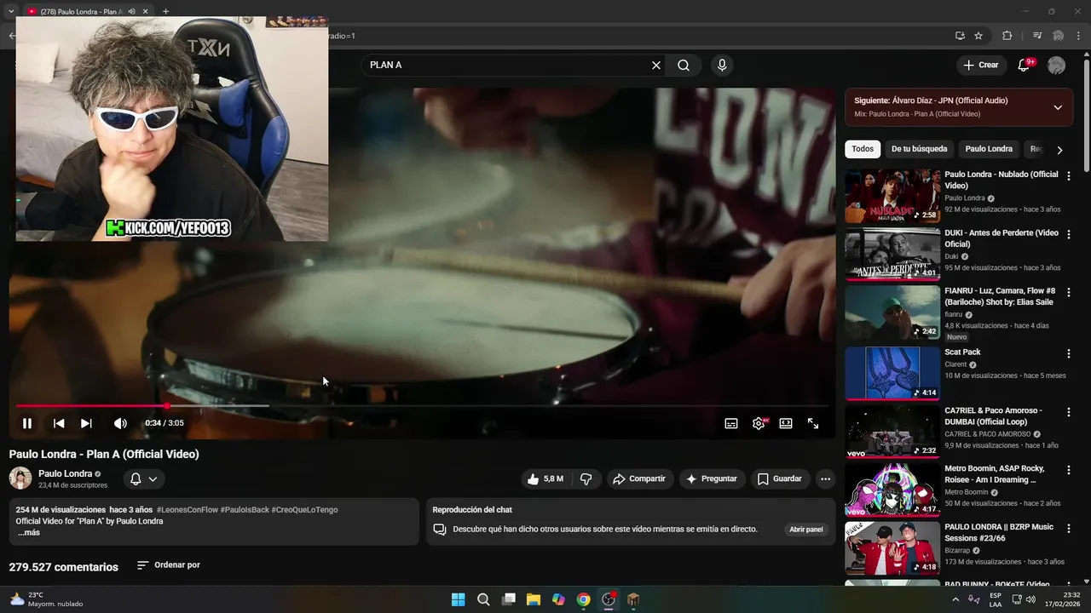Screen dimensions: 1091x613
Task: Click the Compartir button
Action: [x=640, y=478]
